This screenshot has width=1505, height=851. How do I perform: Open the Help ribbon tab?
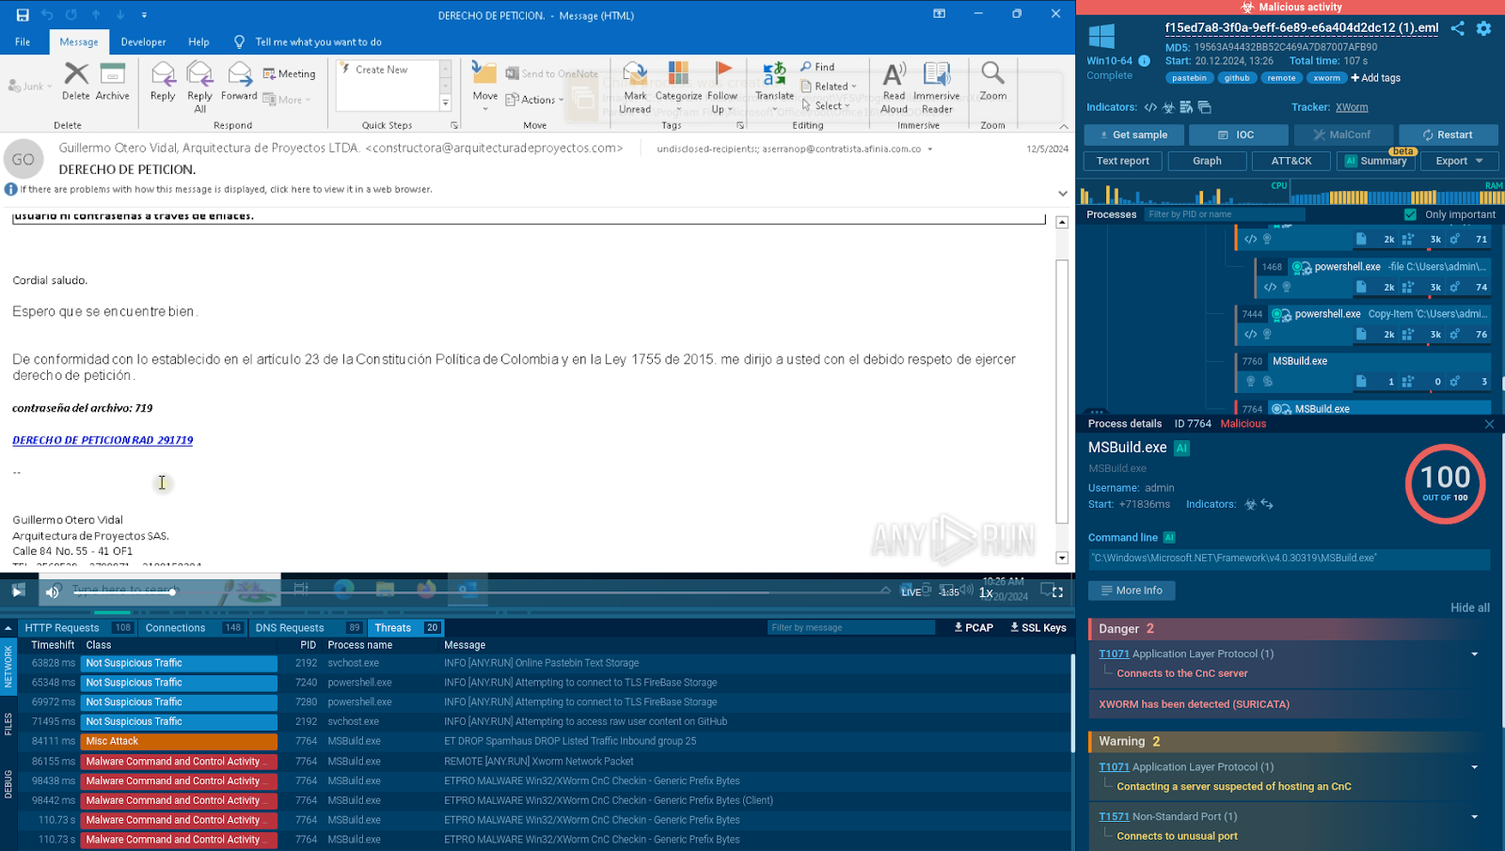pos(198,41)
